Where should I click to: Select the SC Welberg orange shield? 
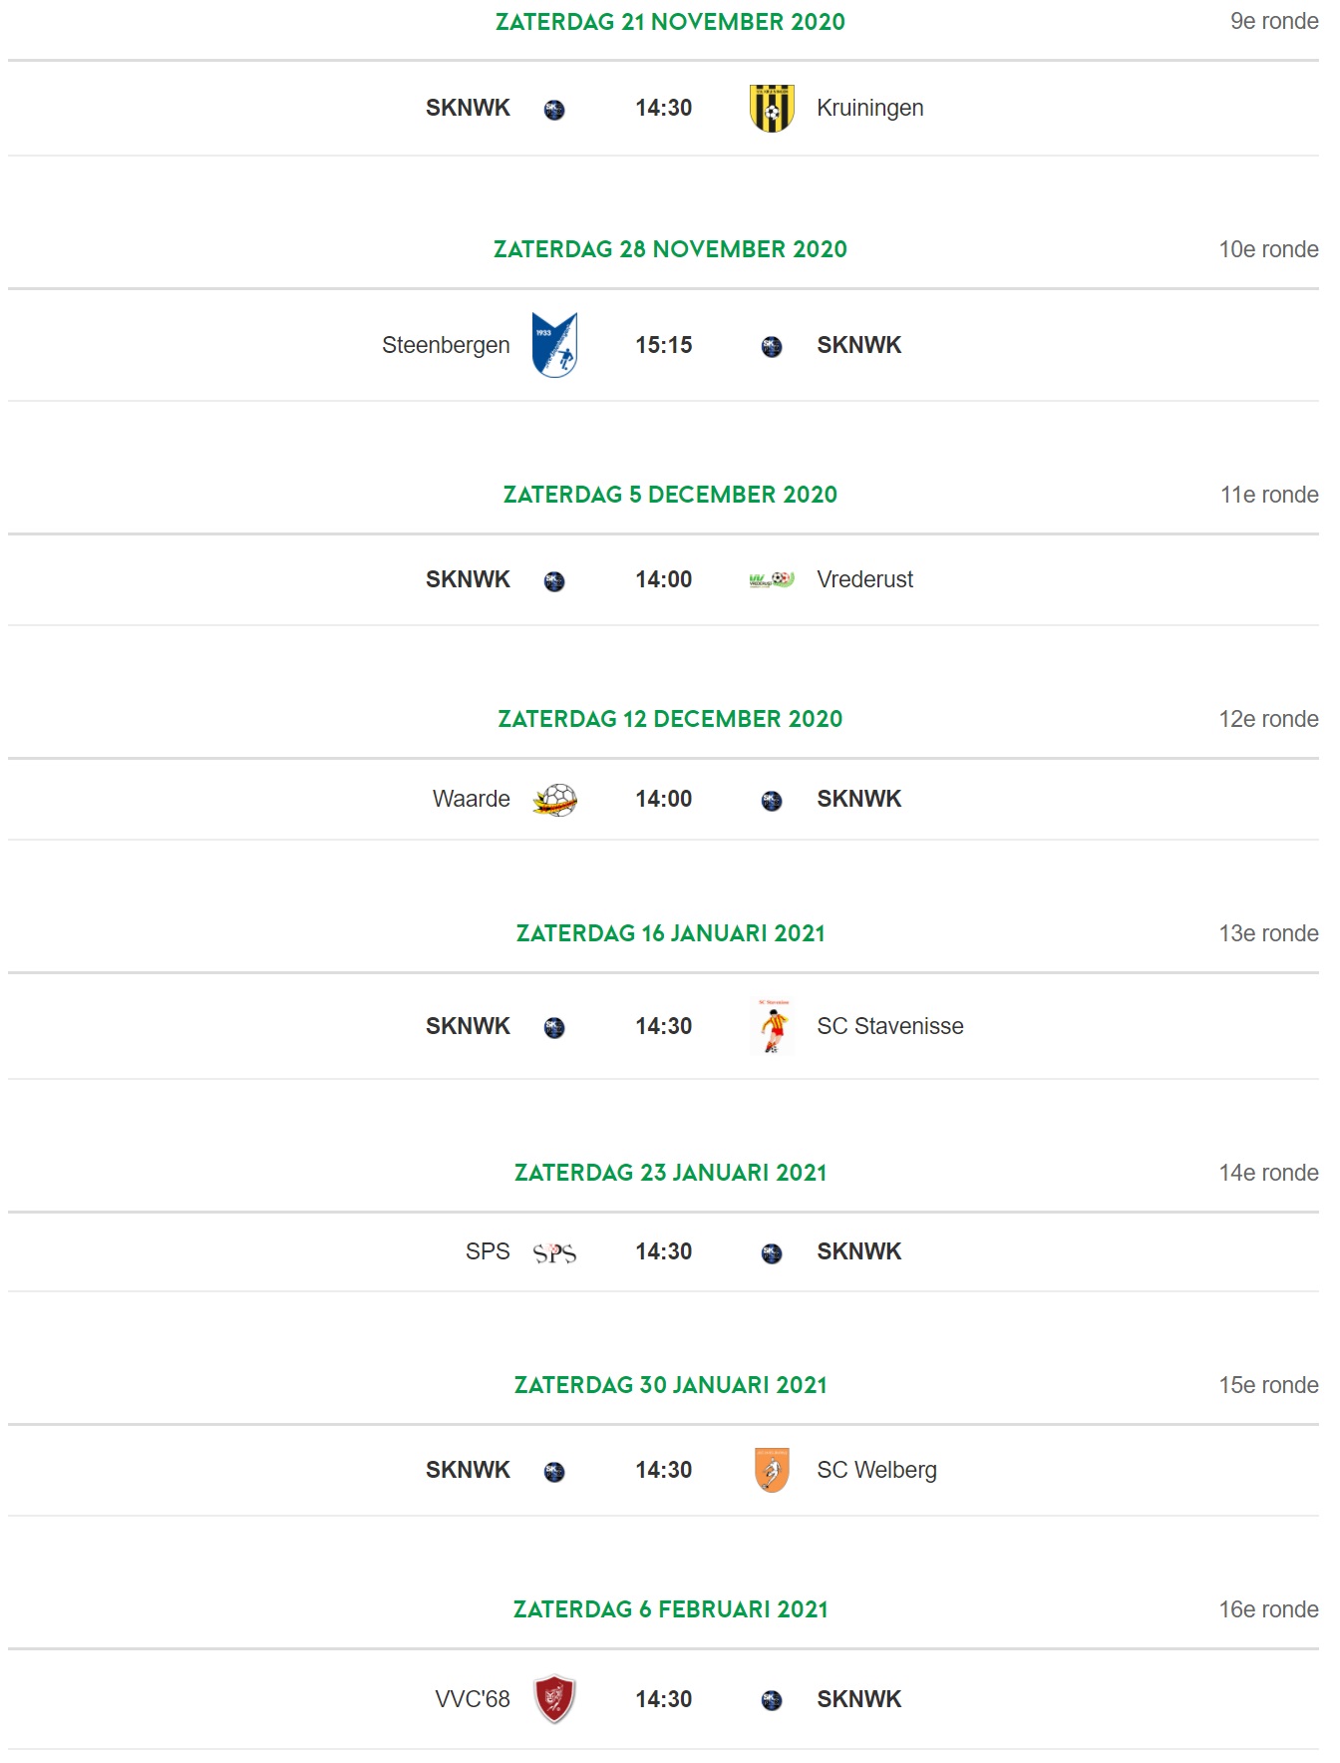tap(772, 1470)
